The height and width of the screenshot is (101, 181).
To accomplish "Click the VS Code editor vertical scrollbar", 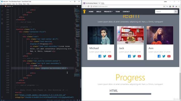I will pyautogui.click(x=81, y=83).
